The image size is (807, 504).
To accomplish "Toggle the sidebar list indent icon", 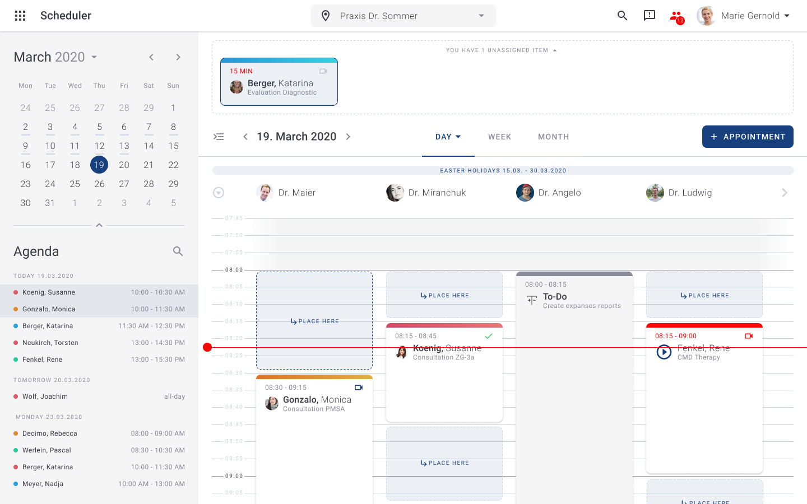I will click(219, 137).
